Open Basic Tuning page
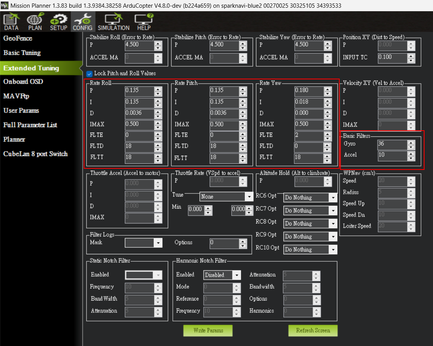Viewport: 433px width, 346px height. (22, 53)
